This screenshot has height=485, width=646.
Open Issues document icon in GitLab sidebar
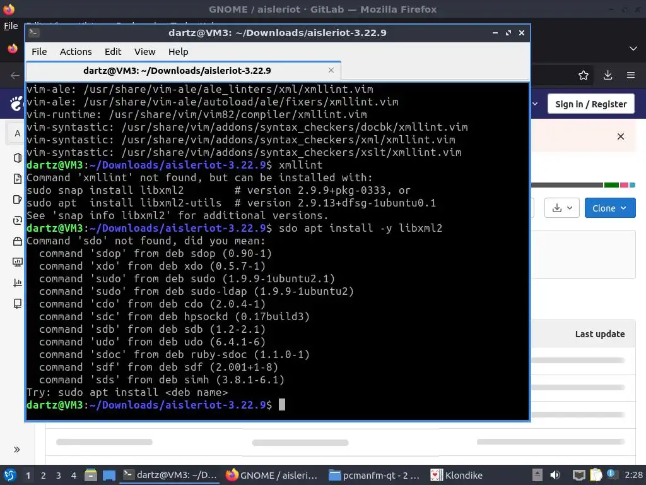point(17,179)
